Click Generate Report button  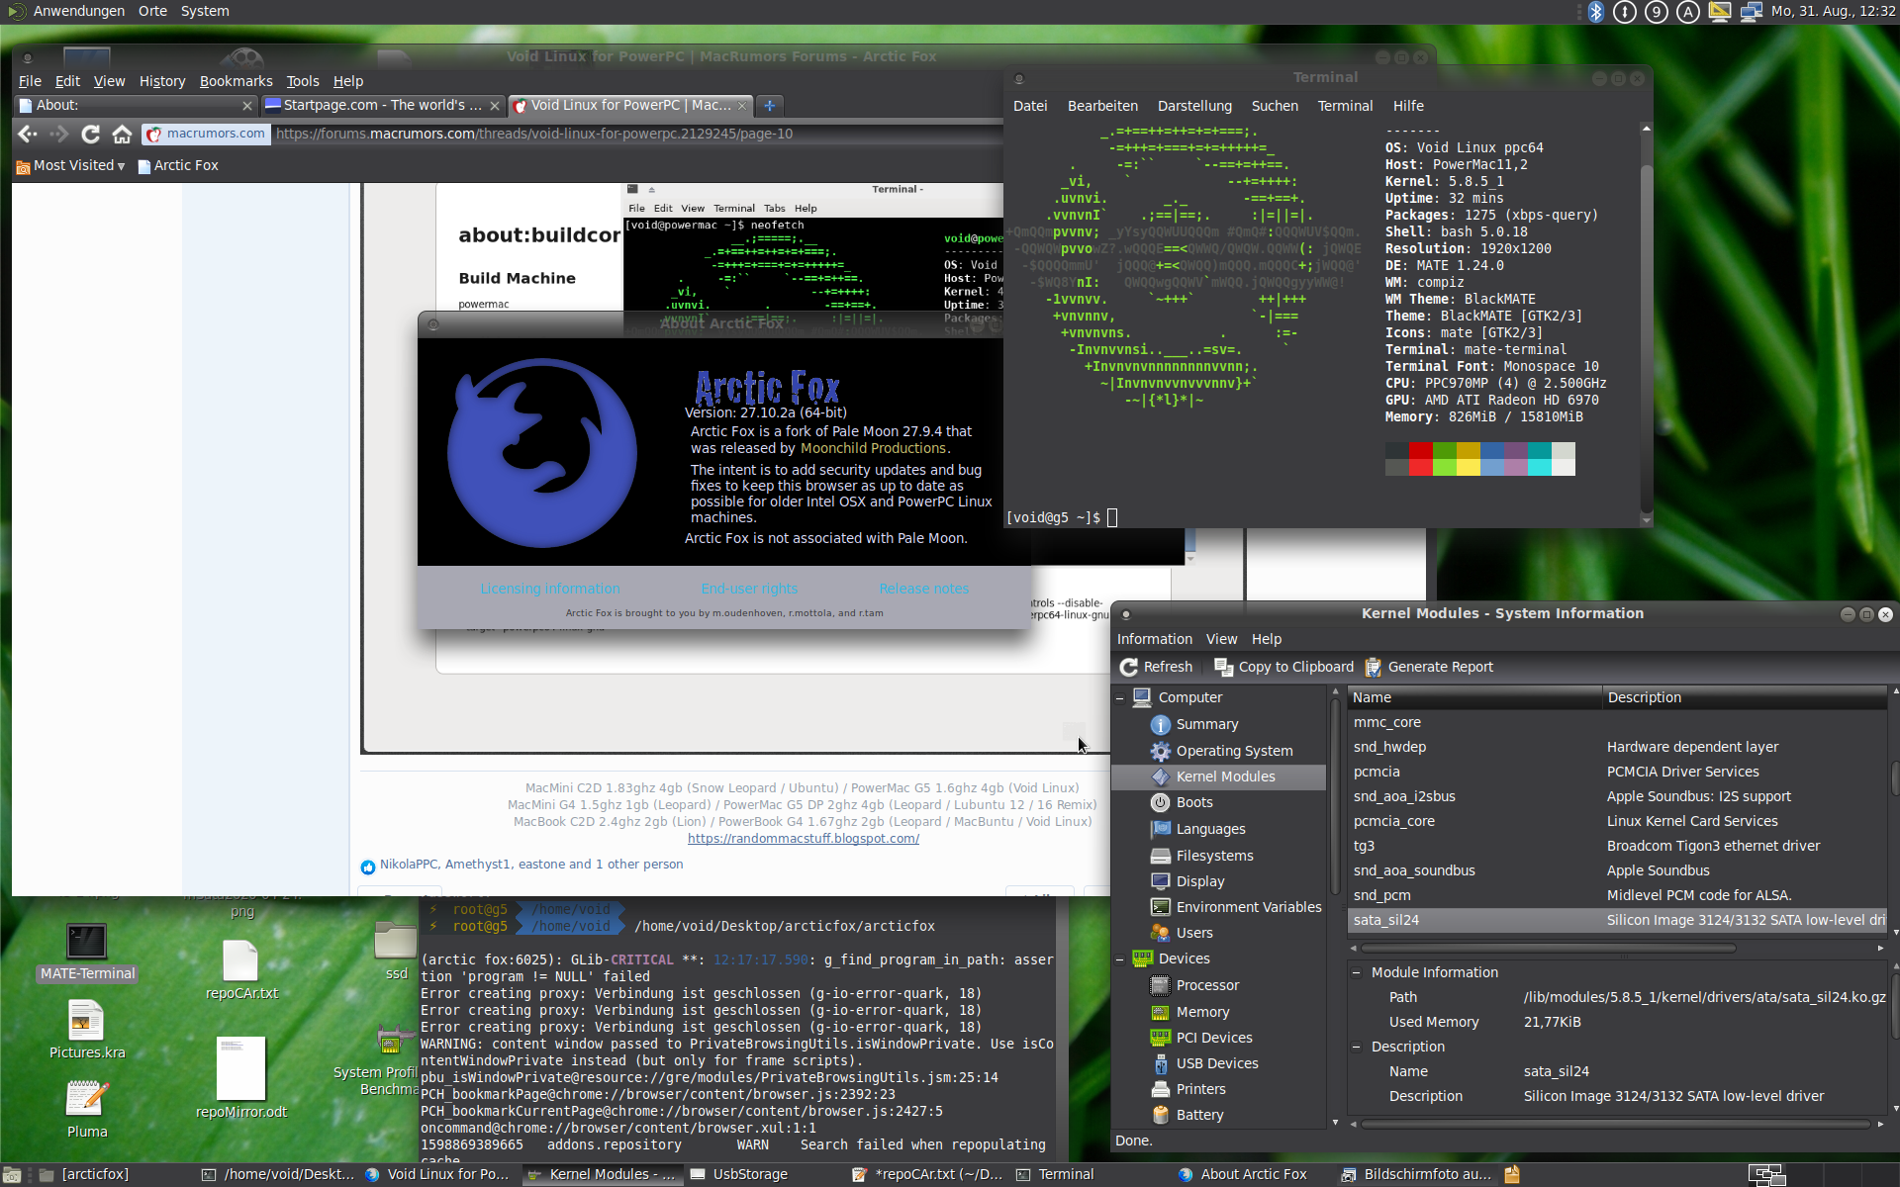[x=1429, y=667]
